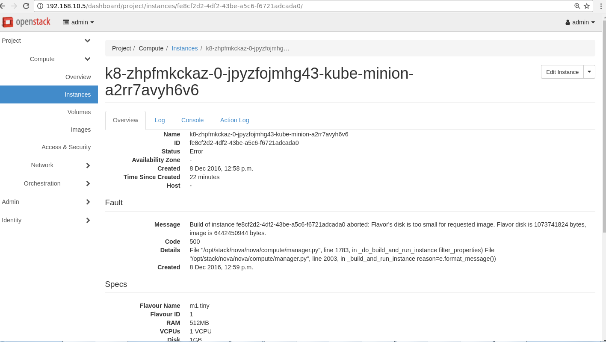
Task: Bookmark this page with the star icon
Action: pyautogui.click(x=587, y=6)
